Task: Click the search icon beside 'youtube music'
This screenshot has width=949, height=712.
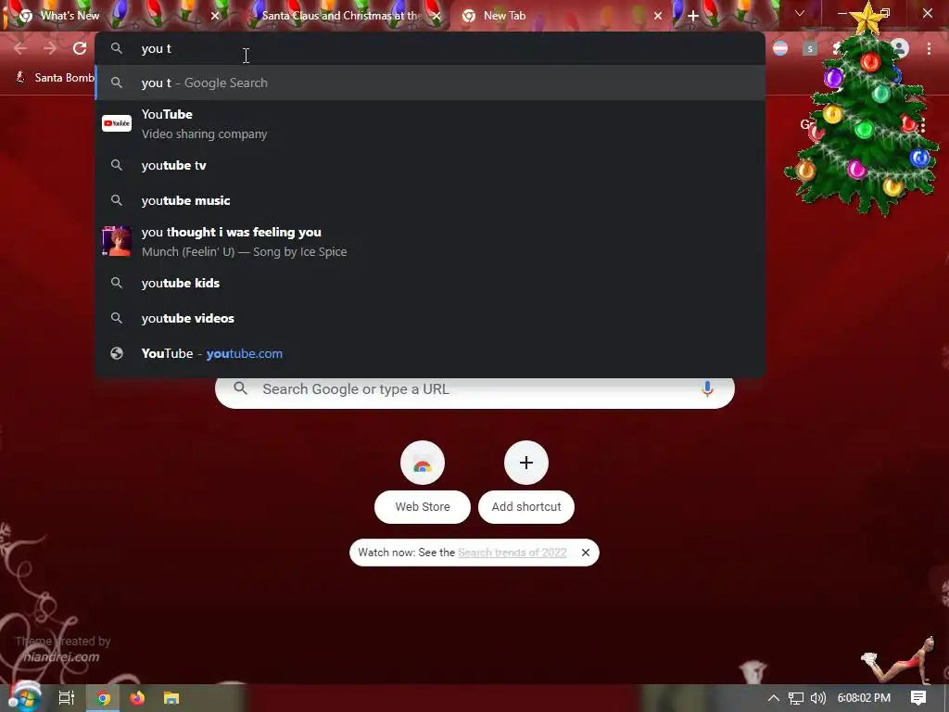Action: tap(117, 200)
